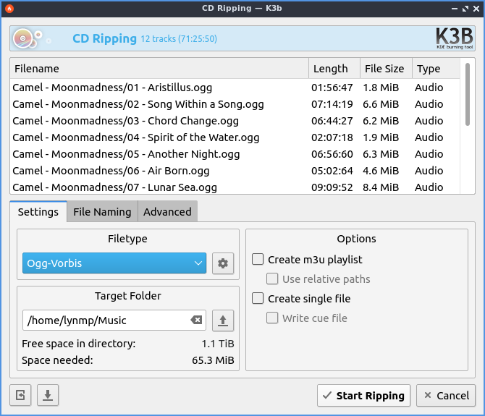The width and height of the screenshot is (485, 416).
Task: Switch to the File Naming tab
Action: click(x=102, y=212)
